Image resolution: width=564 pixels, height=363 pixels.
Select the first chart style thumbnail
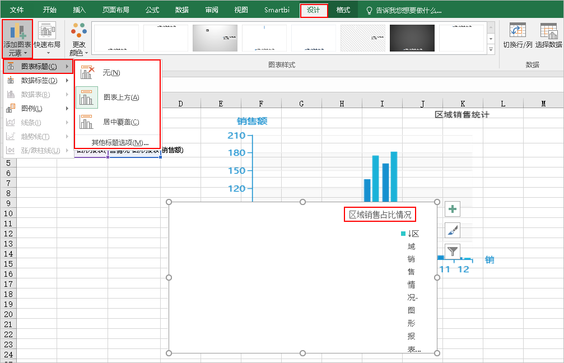point(116,38)
